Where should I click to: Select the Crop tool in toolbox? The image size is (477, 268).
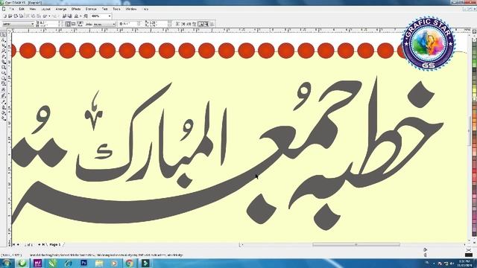(4, 45)
